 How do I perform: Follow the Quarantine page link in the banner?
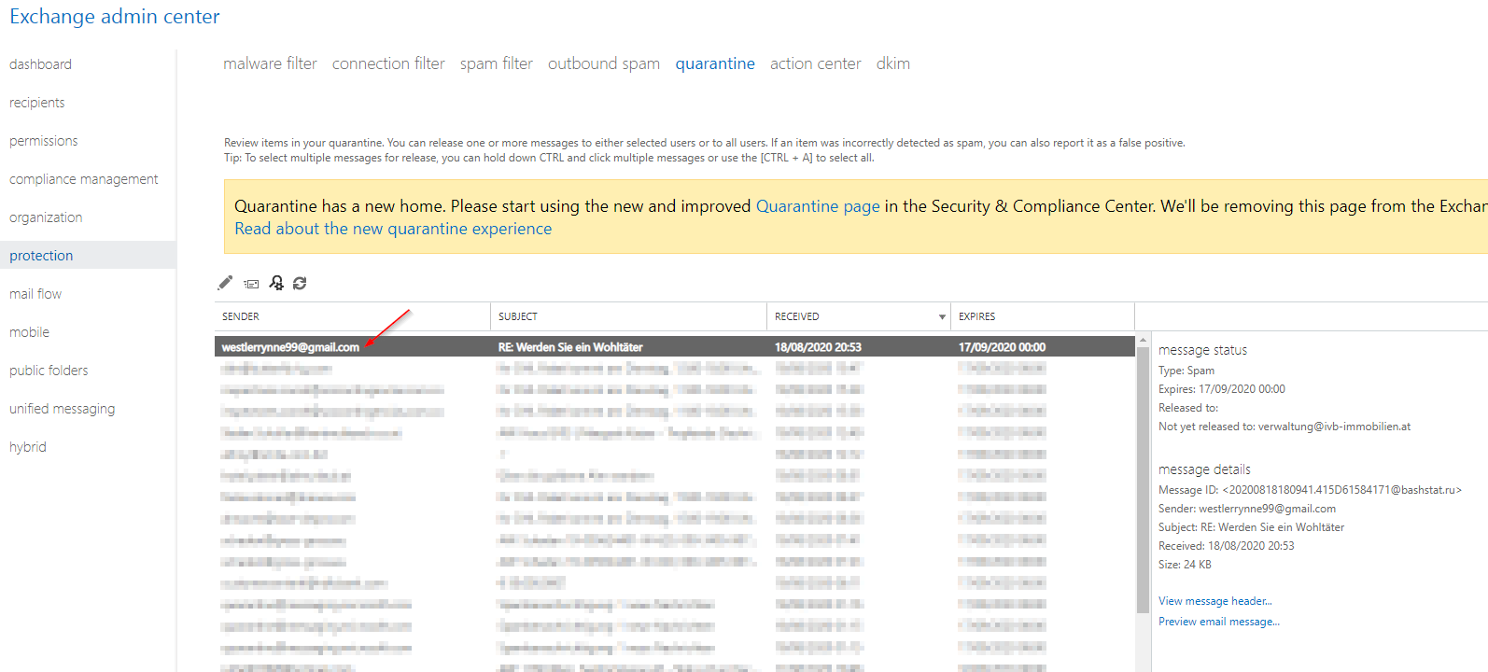click(818, 206)
